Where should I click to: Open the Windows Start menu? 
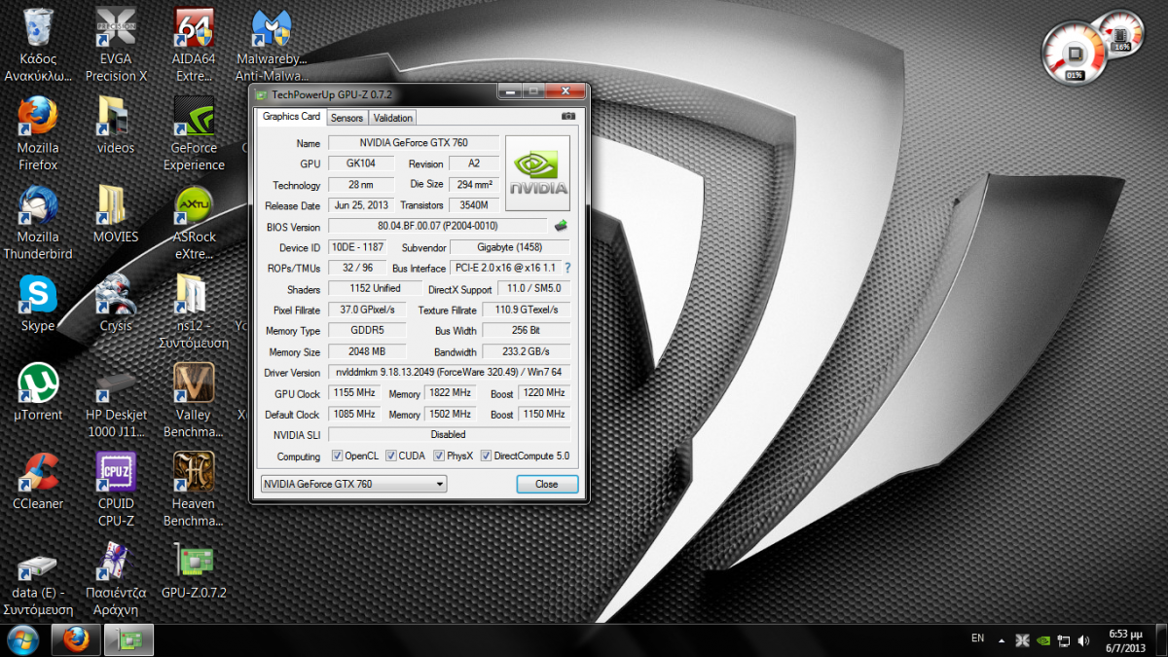click(x=22, y=639)
